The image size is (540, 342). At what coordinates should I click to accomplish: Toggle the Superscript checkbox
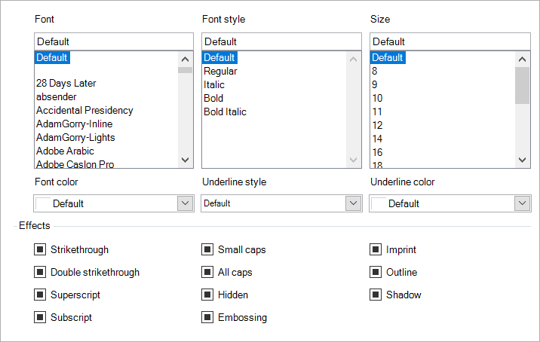pyautogui.click(x=40, y=295)
